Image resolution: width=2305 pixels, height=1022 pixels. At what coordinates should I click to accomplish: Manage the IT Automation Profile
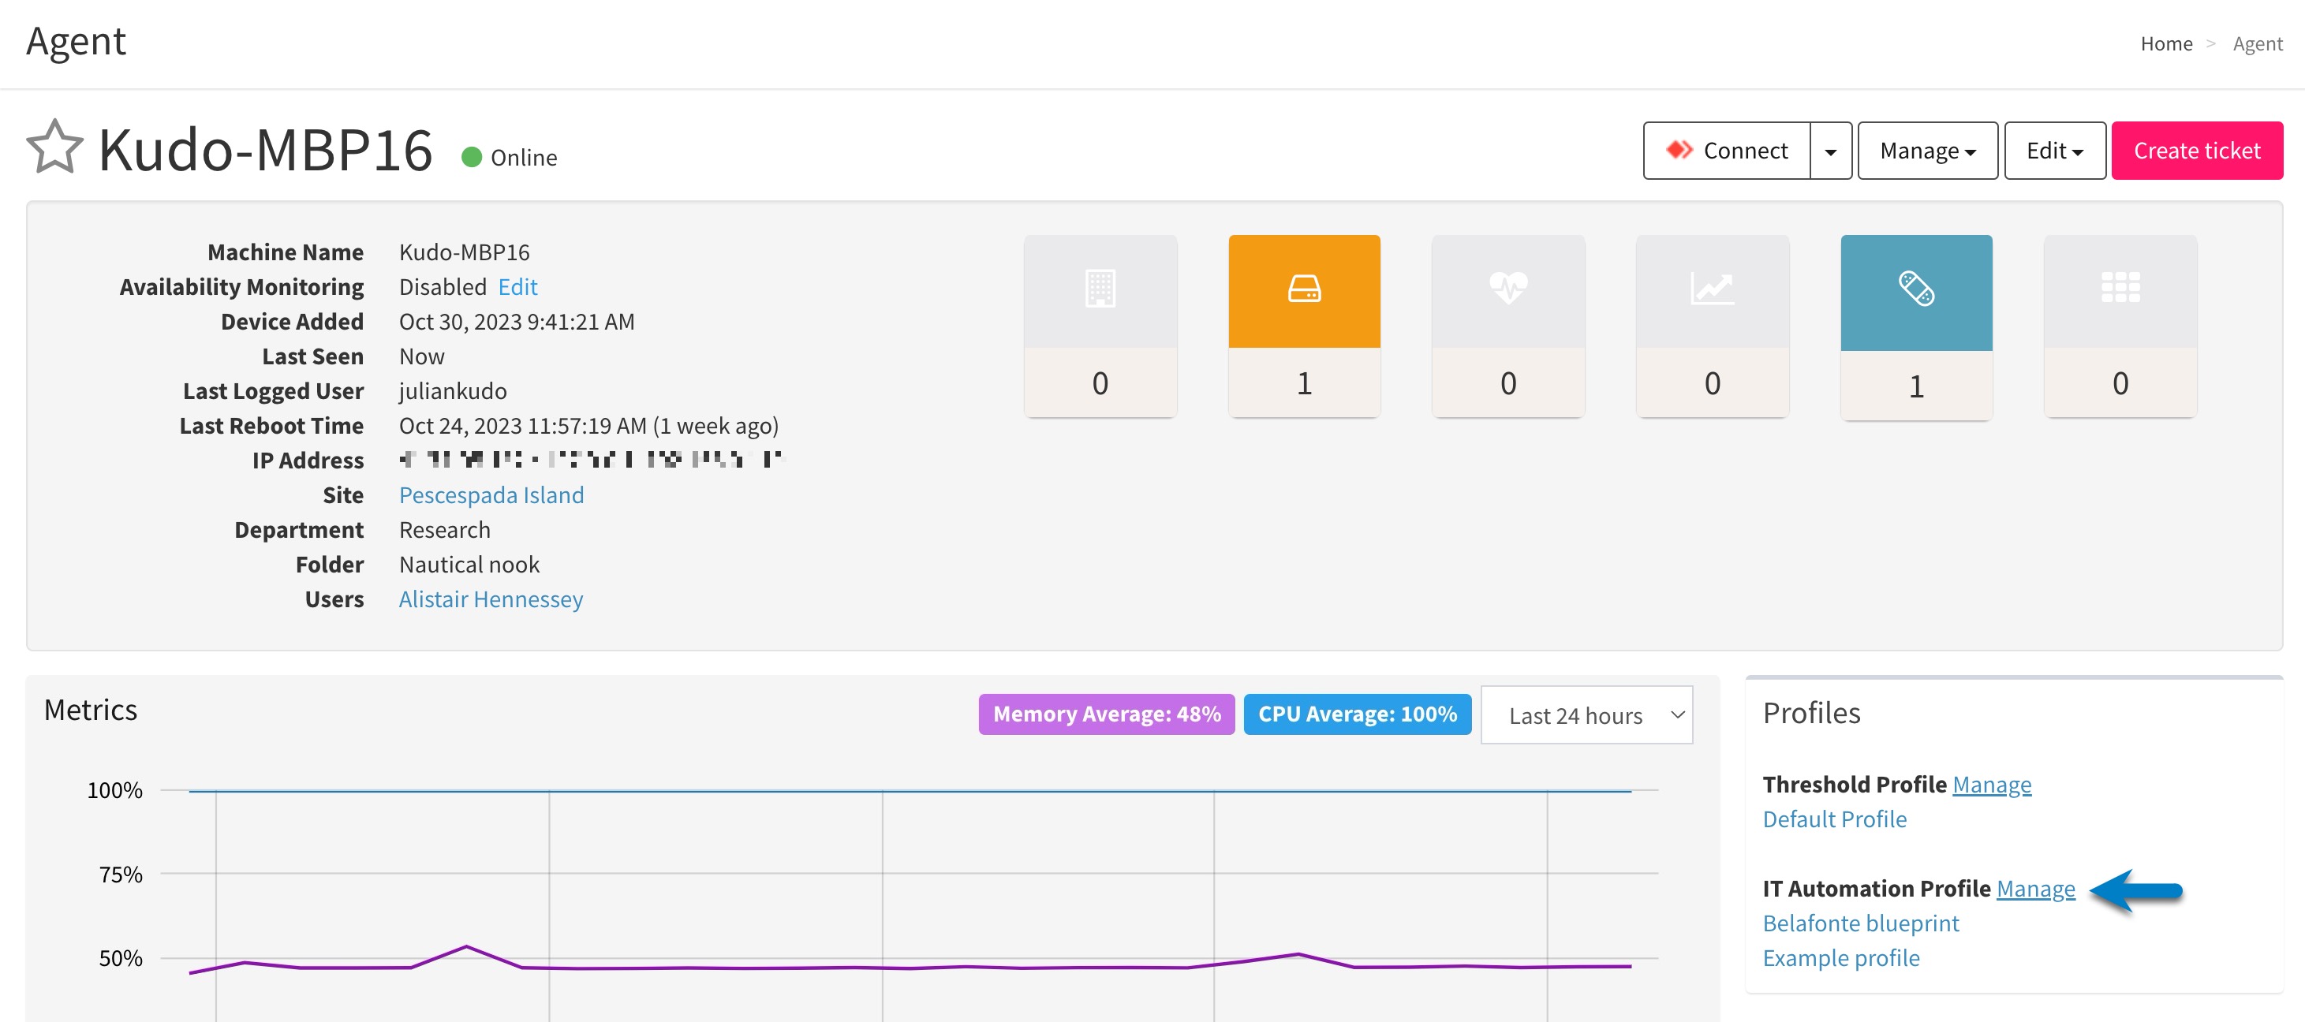point(2037,889)
